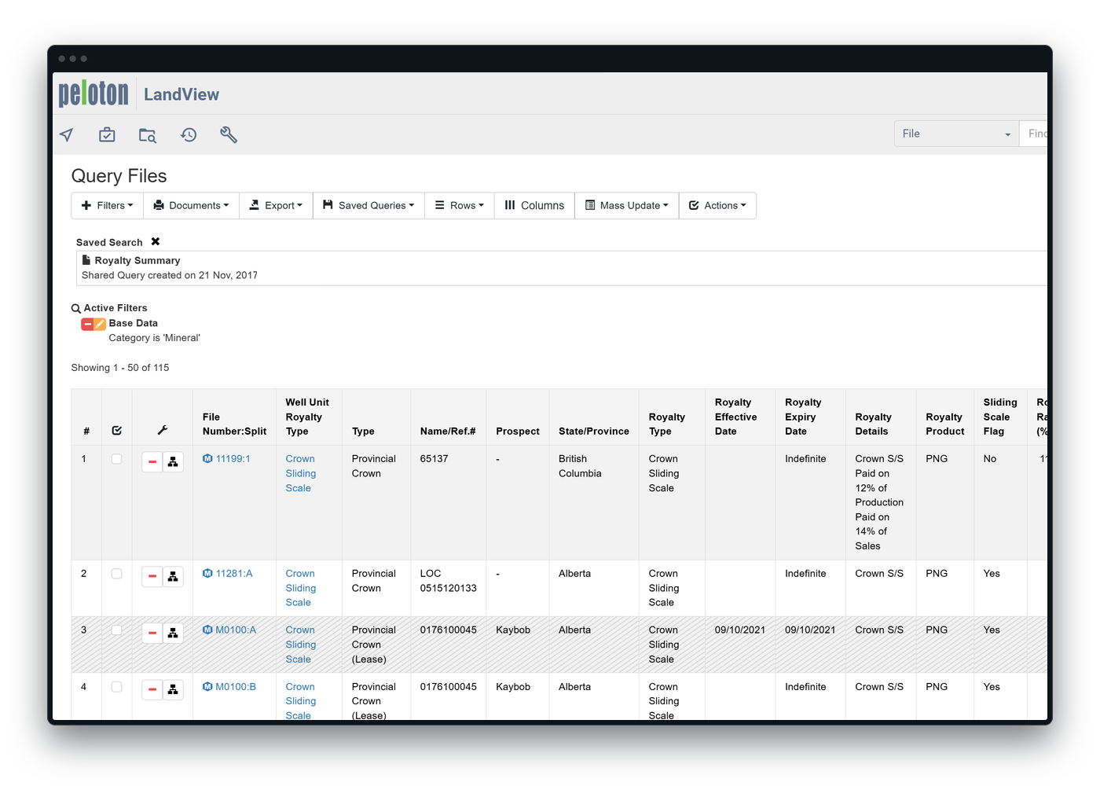The height and width of the screenshot is (786, 1100).
Task: Edit the Base Data filter pencil icon
Action: [100, 324]
